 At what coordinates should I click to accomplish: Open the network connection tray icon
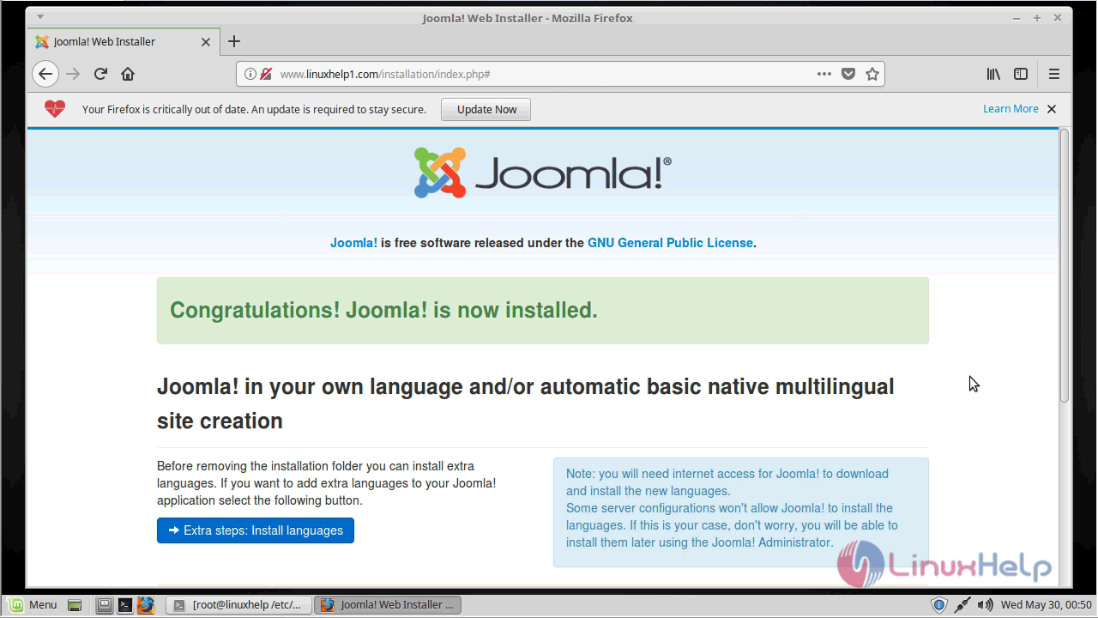click(x=962, y=605)
